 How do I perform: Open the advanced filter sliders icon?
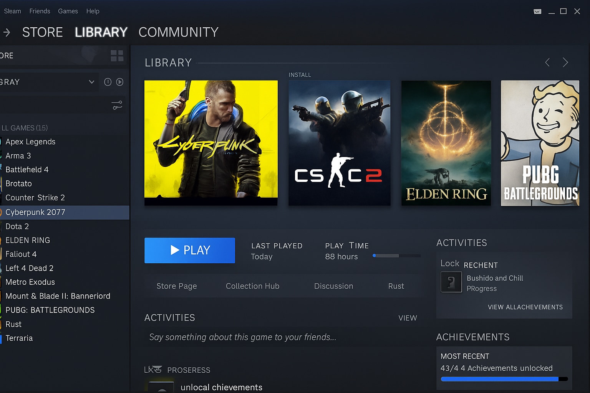click(117, 105)
